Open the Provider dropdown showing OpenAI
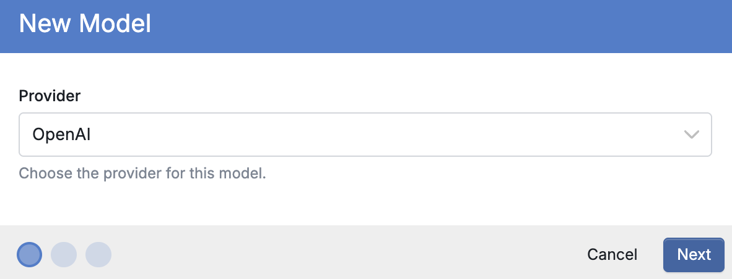The image size is (732, 279). (x=365, y=135)
